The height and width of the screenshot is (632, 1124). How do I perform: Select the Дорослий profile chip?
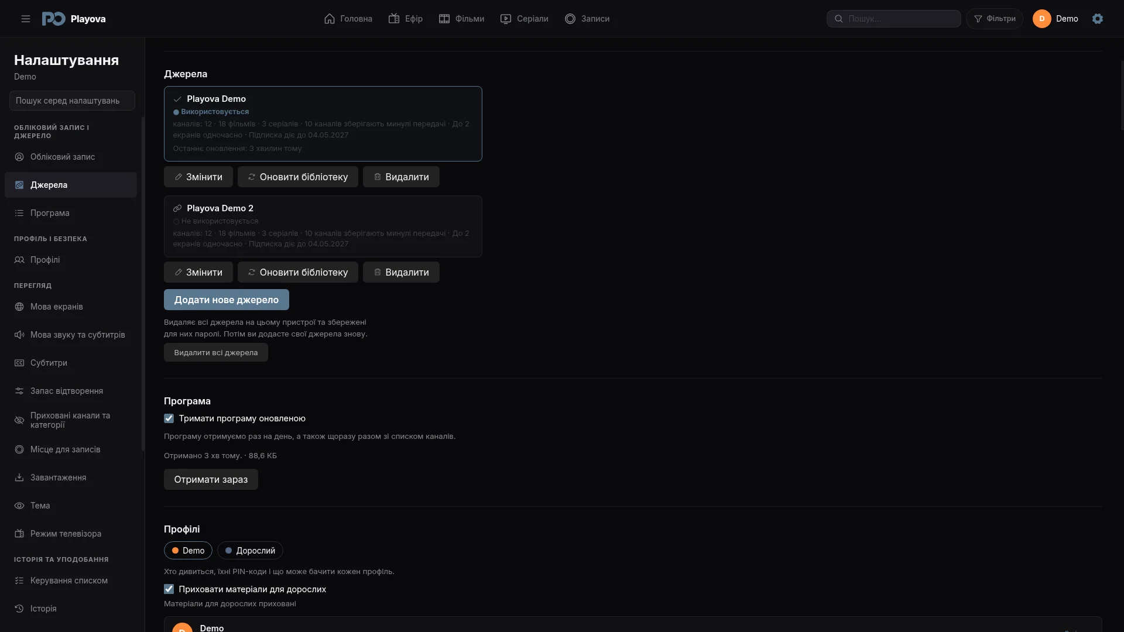(x=250, y=551)
